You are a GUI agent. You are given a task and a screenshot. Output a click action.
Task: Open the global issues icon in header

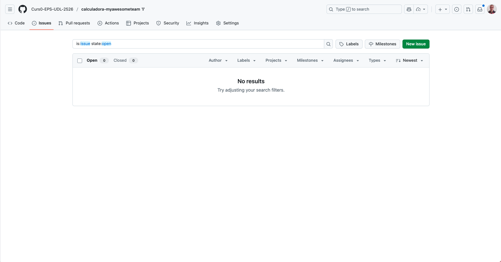point(457,9)
